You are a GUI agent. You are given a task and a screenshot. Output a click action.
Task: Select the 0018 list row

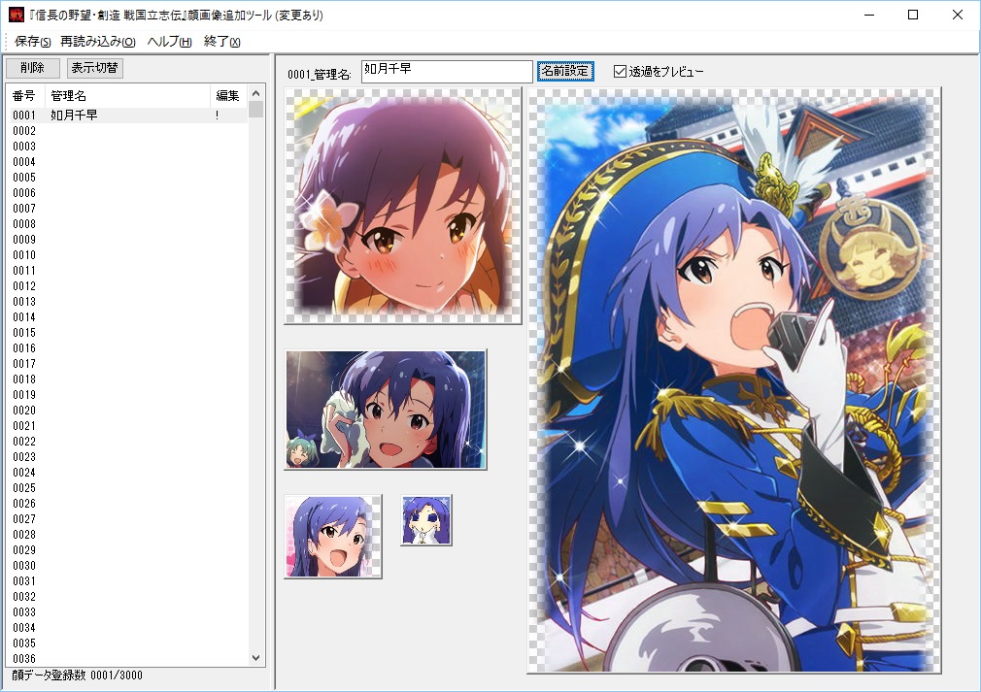pyautogui.click(x=127, y=379)
